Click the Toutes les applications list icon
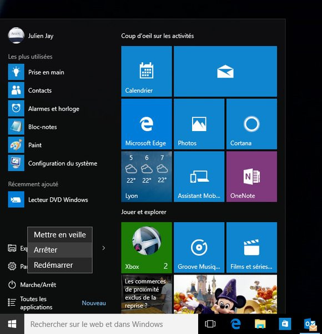This screenshot has width=322, height=334. point(12,302)
